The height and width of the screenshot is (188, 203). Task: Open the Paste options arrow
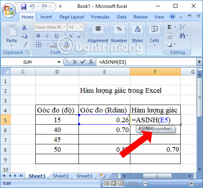[x=12, y=46]
